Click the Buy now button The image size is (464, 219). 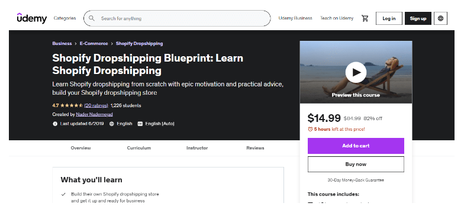point(356,165)
